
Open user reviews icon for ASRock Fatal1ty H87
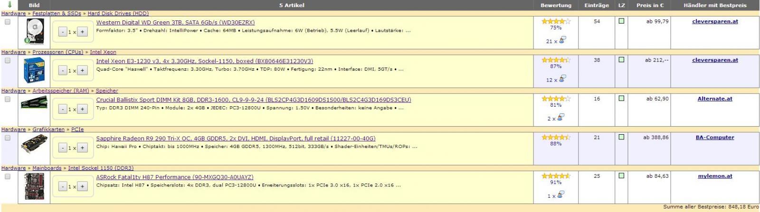(x=561, y=195)
